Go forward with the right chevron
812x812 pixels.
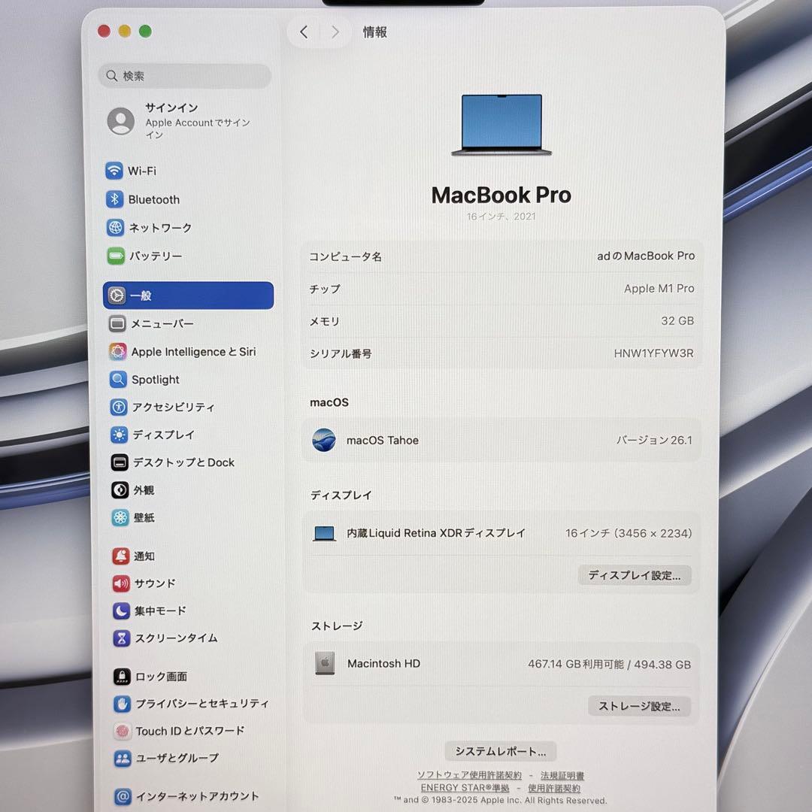335,32
